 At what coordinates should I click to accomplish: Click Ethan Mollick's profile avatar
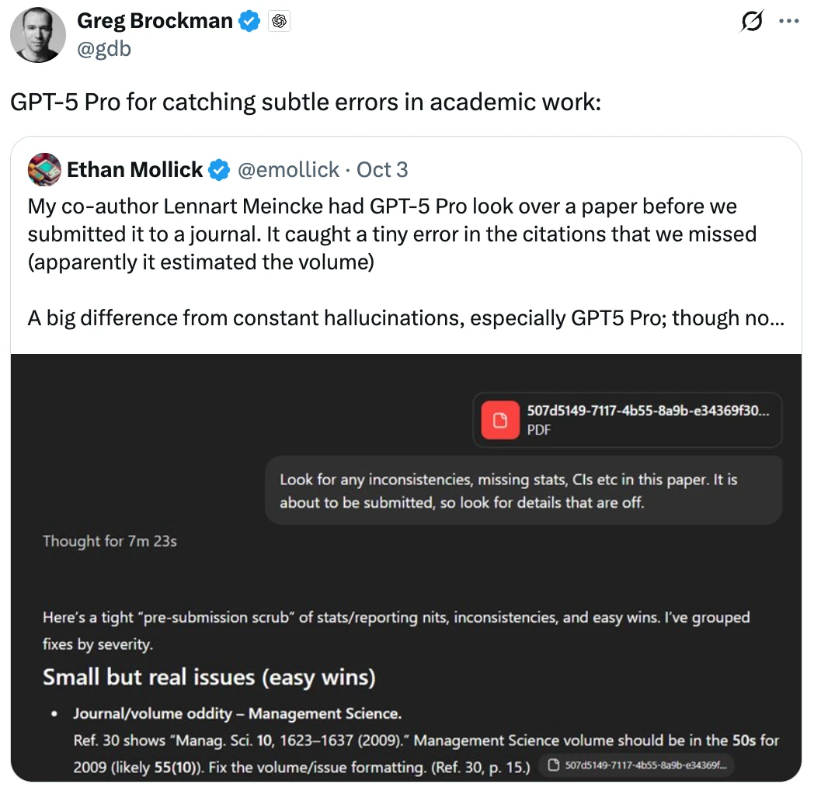click(x=44, y=170)
